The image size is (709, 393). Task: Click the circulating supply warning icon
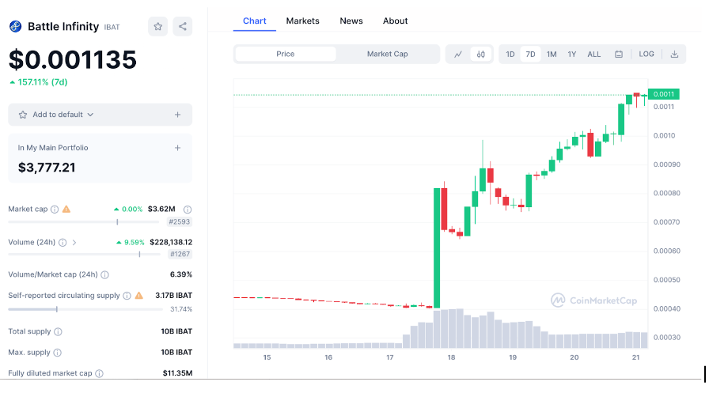139,296
